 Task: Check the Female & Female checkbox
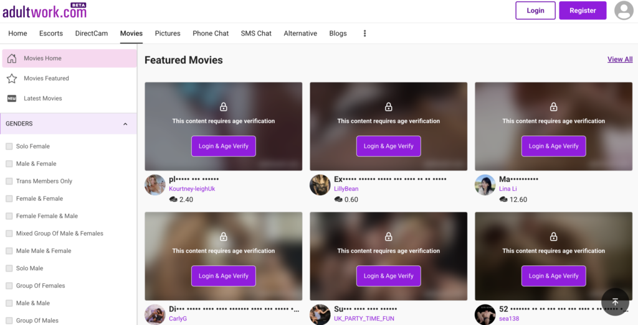click(x=9, y=199)
